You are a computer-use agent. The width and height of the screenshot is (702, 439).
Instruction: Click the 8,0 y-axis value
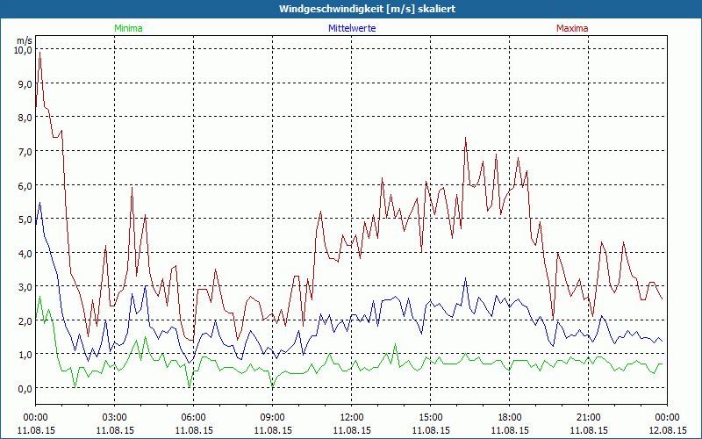(x=25, y=118)
